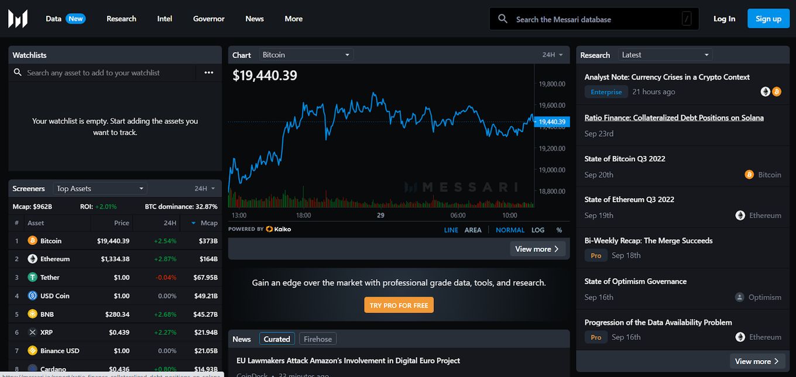Click the USD Coin icon in screener

tap(33, 296)
